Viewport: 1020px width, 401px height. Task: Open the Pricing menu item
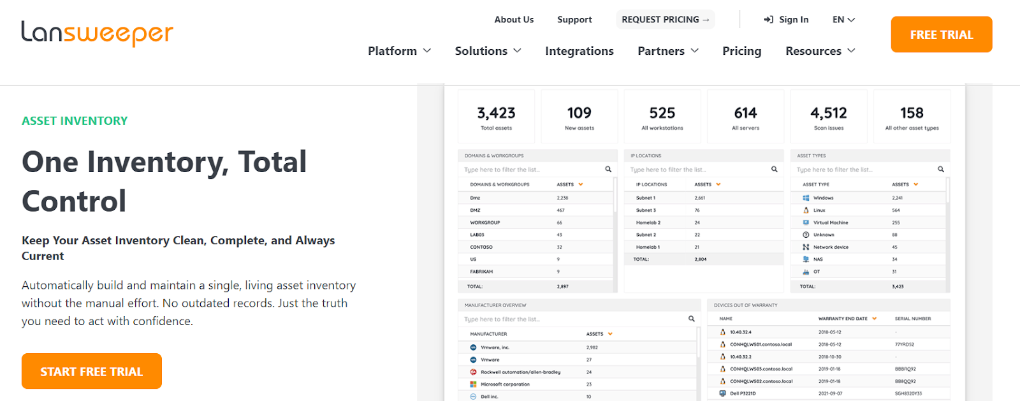pyautogui.click(x=741, y=51)
